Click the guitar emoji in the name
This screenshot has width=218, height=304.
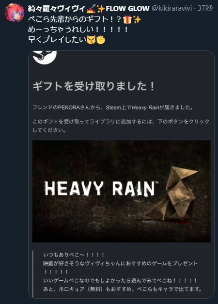(x=91, y=9)
